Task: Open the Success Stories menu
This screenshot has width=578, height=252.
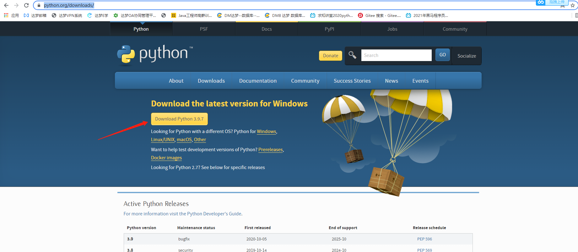Action: pos(352,81)
